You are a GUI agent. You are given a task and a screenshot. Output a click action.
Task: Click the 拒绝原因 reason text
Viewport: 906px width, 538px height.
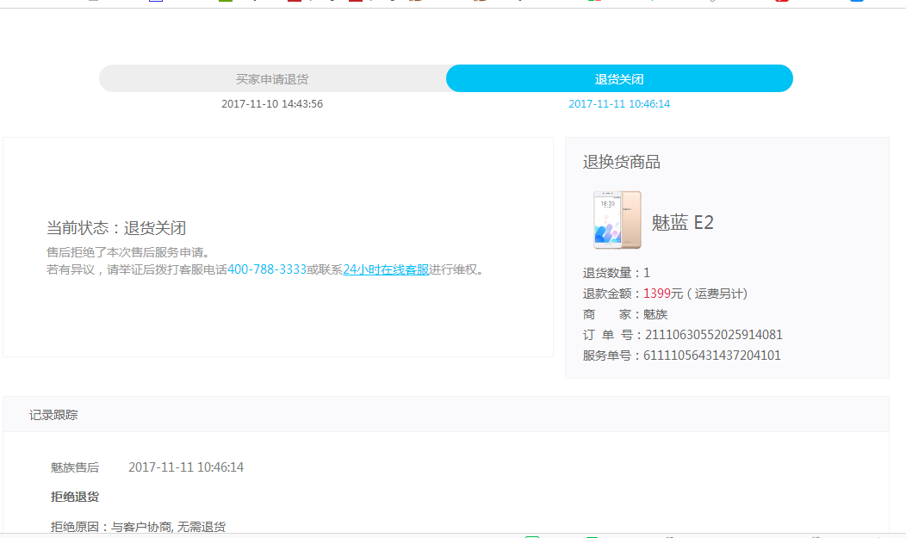[x=138, y=527]
